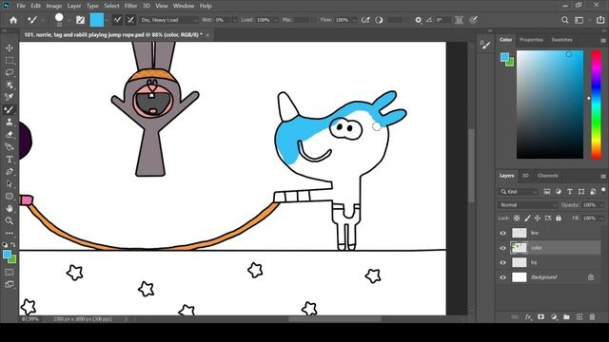Open the layer Opacity dropdown arrow

601,205
